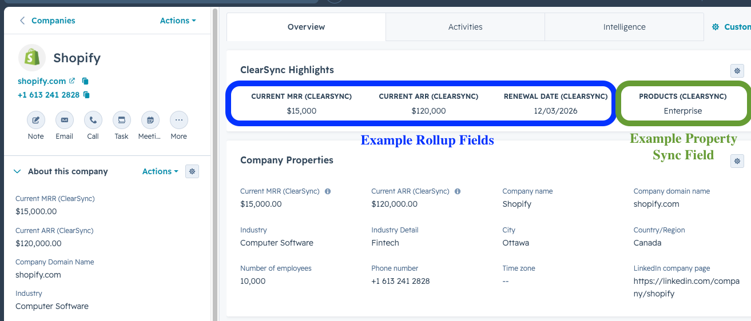Click the Company Properties heading

[287, 160]
